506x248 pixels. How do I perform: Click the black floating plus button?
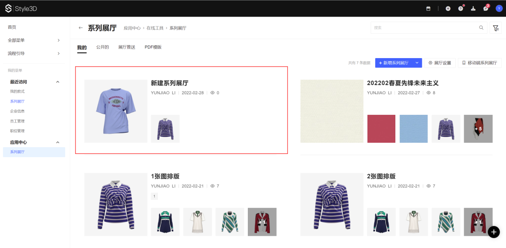click(494, 232)
